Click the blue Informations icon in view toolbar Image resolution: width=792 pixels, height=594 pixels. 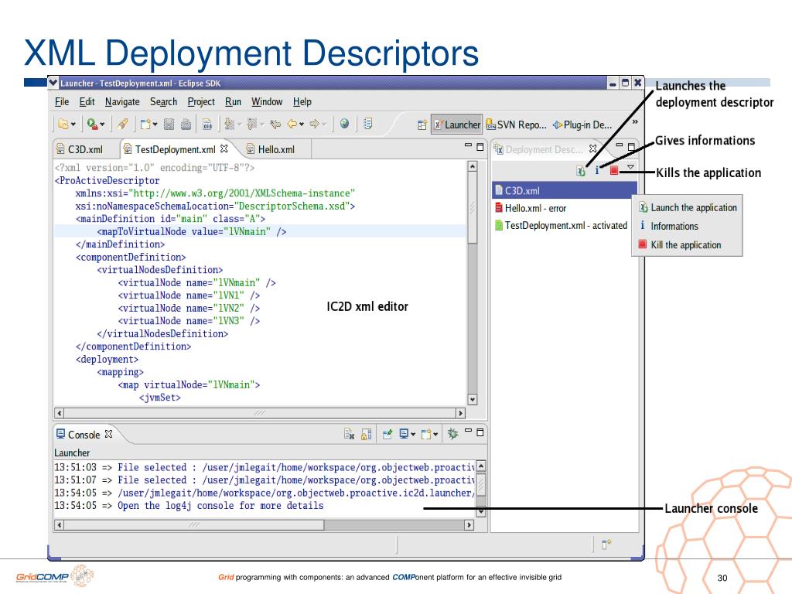click(x=596, y=171)
